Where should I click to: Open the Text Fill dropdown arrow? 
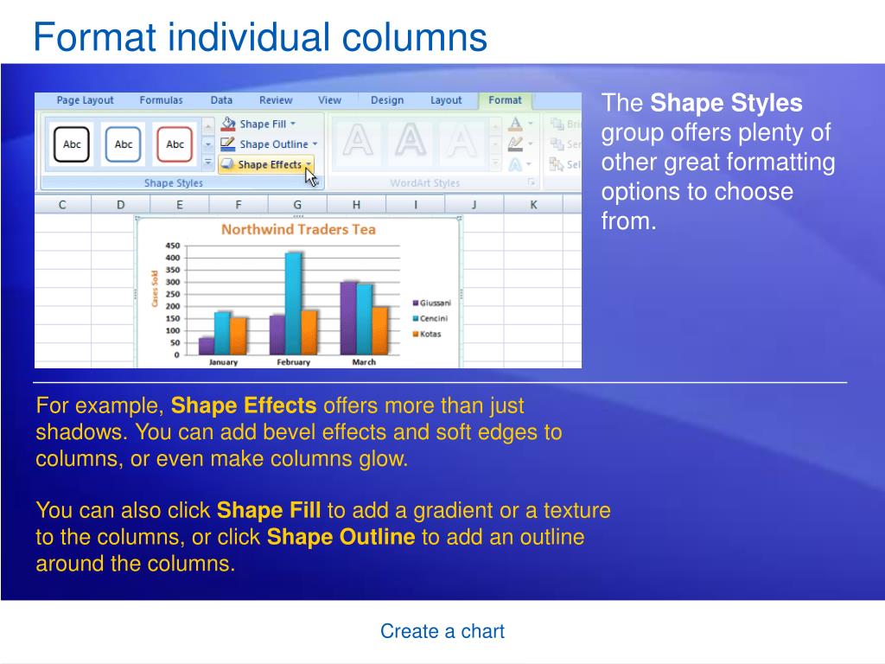click(530, 124)
